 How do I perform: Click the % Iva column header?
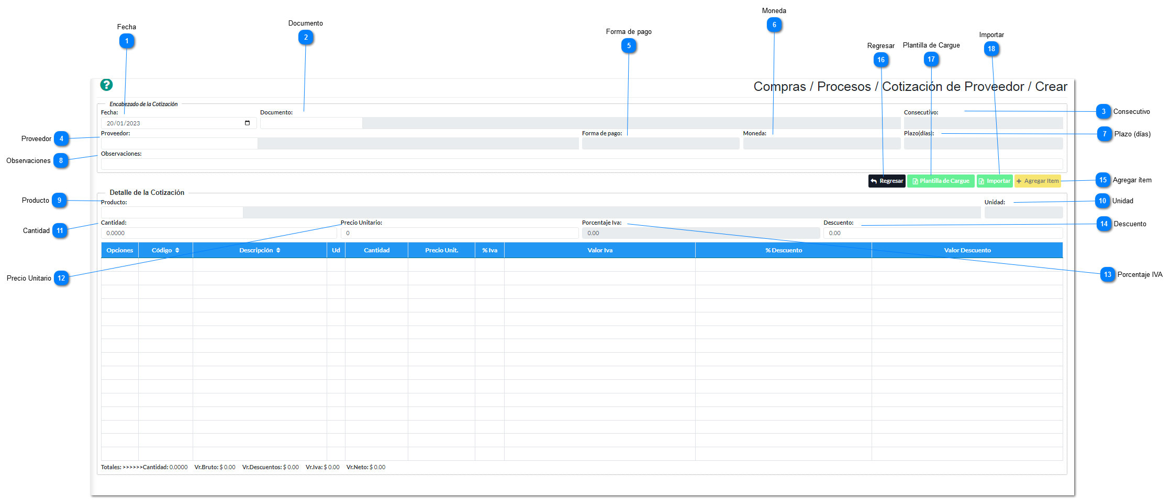(490, 250)
